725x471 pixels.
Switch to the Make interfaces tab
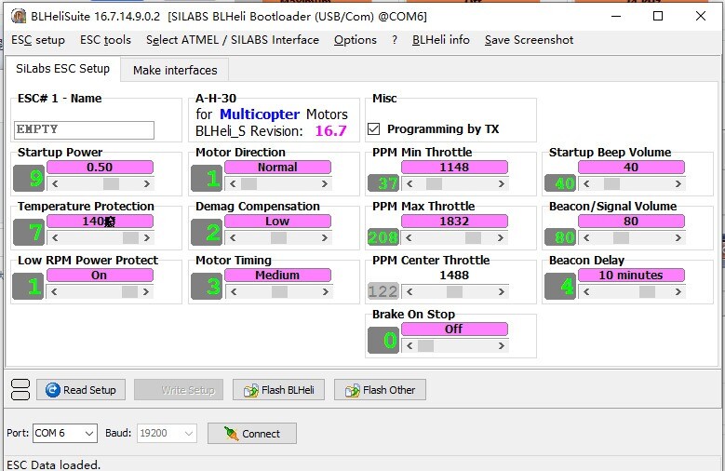click(x=175, y=71)
